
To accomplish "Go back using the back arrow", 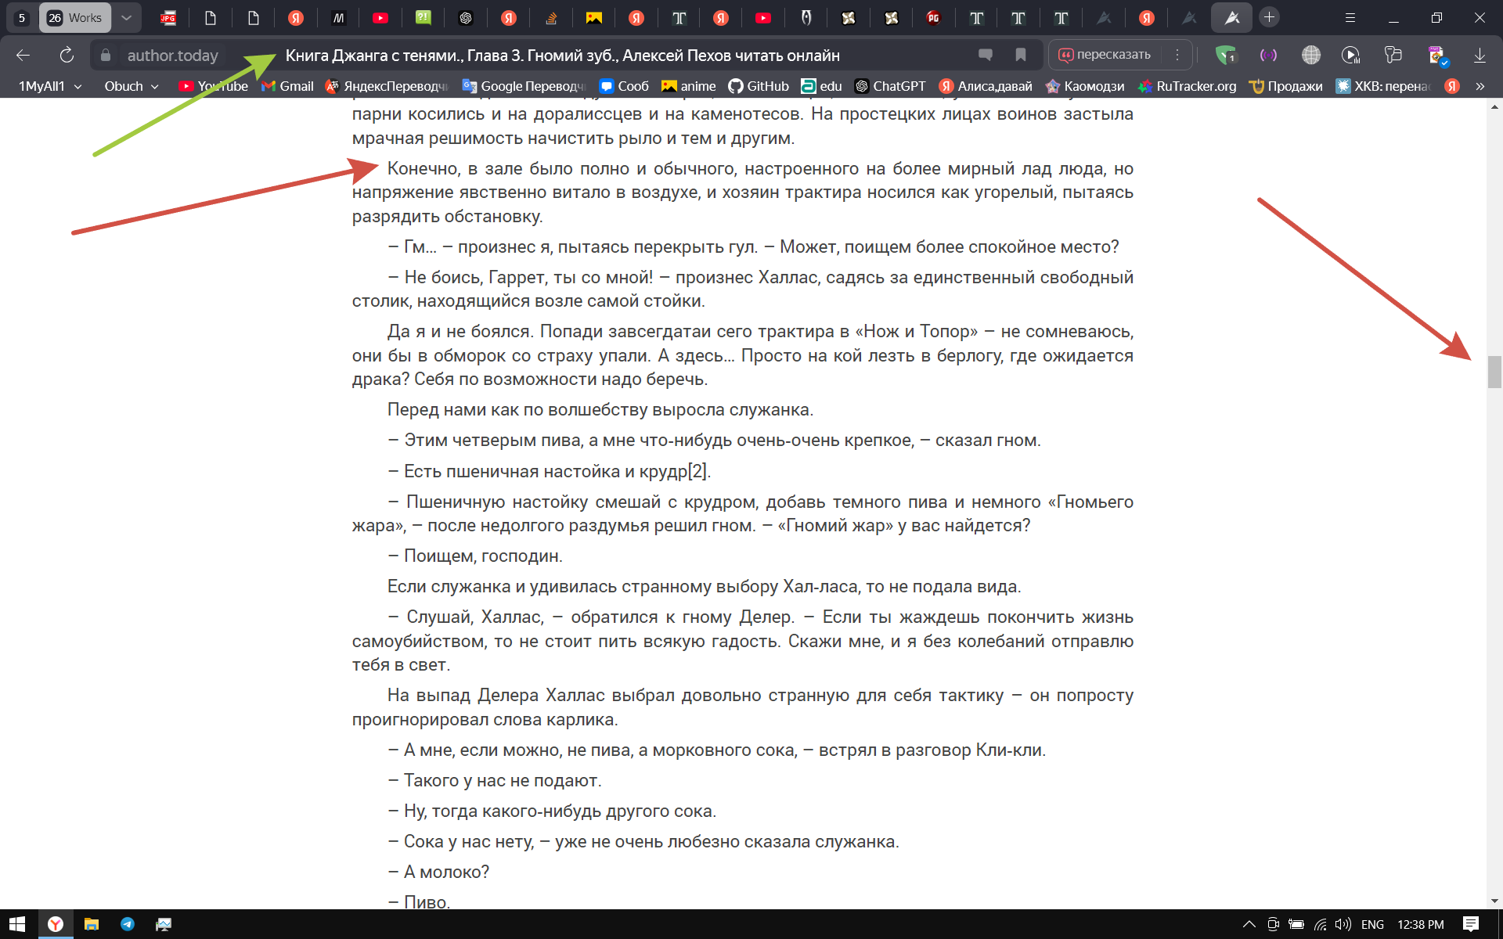I will [x=23, y=55].
